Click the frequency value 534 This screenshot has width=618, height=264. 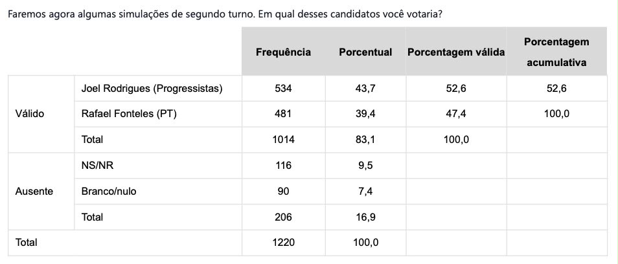tap(283, 89)
